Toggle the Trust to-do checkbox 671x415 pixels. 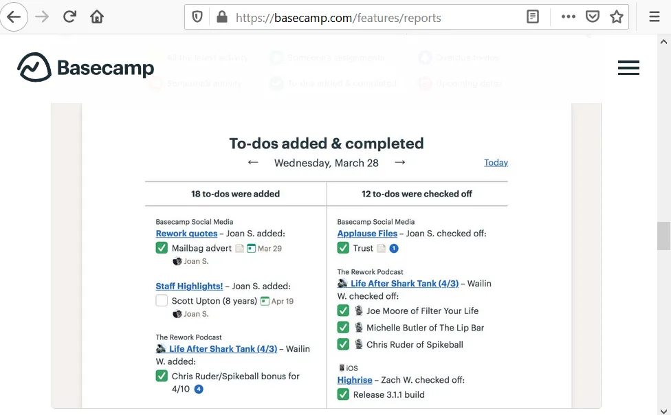coord(343,248)
